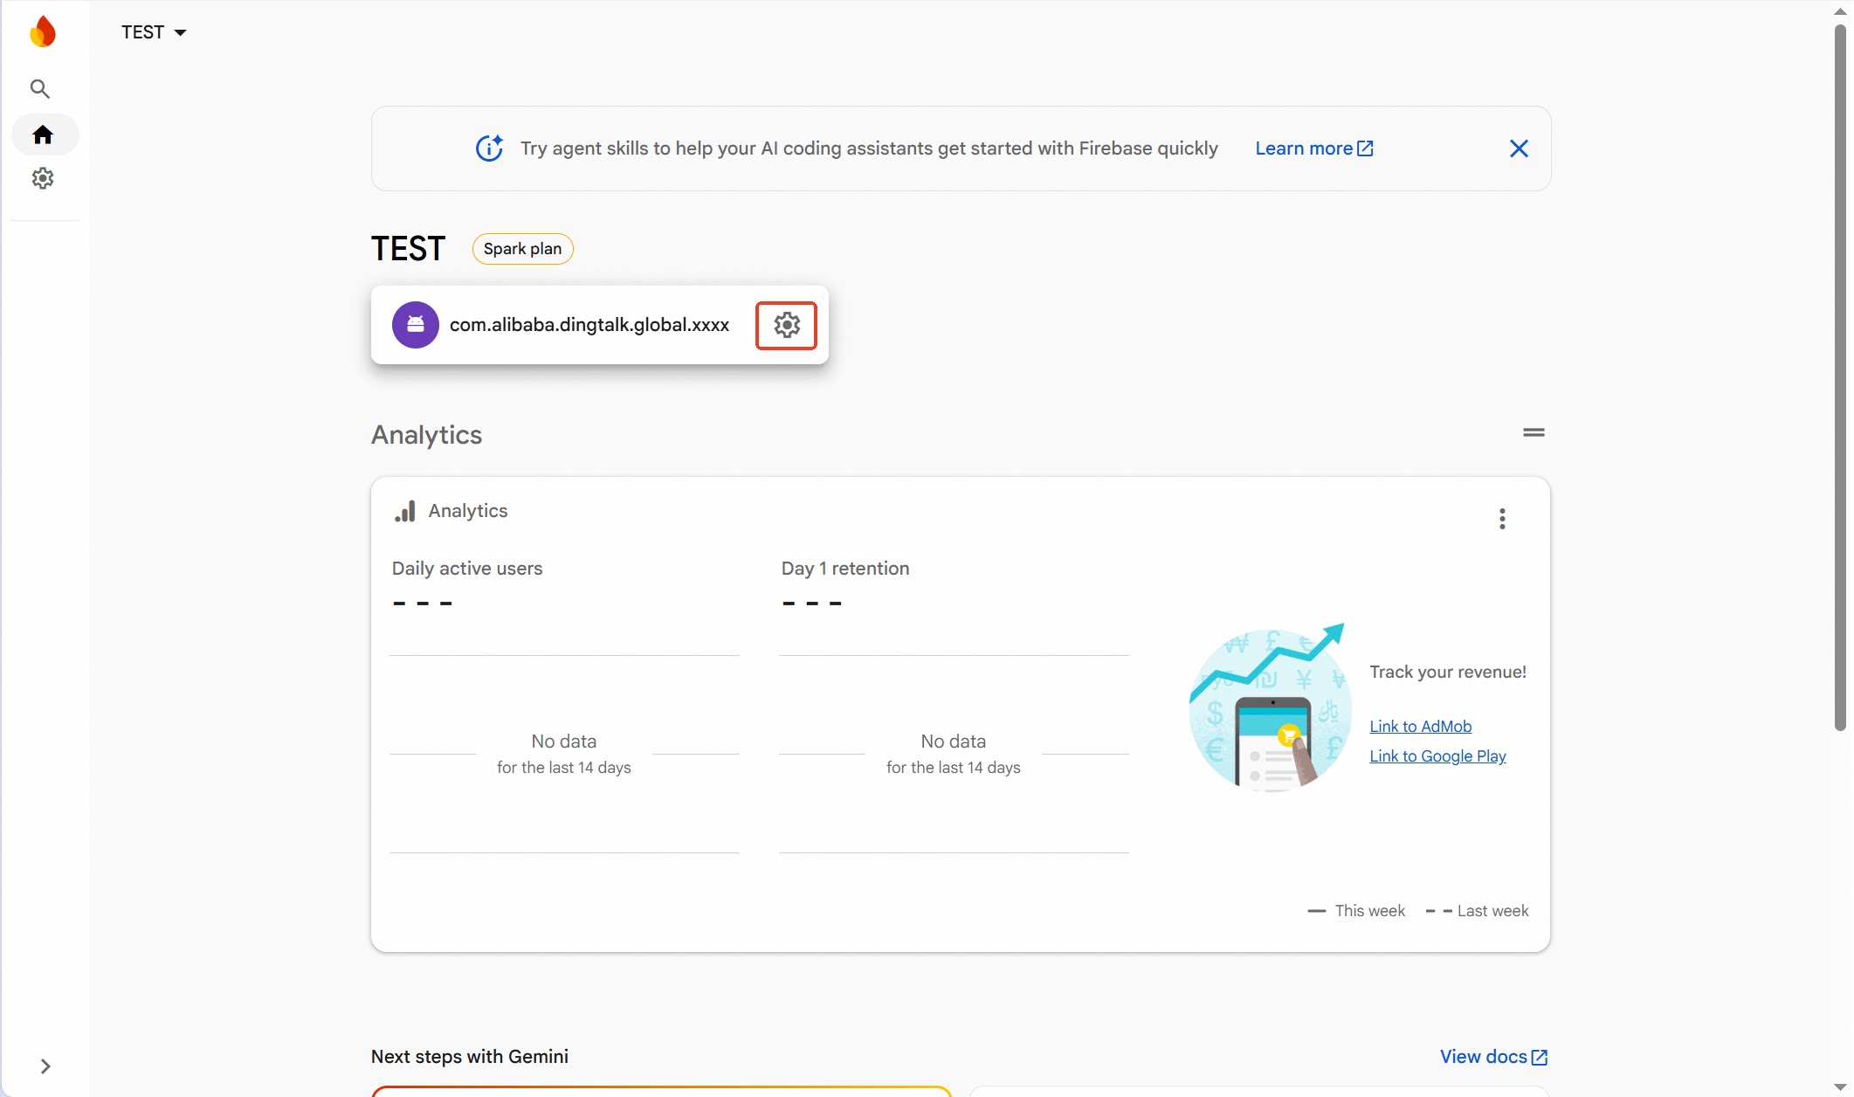Viewport: 1854px width, 1097px height.
Task: Select com.alibaba.dingtalk.global.xxxx app name
Action: pyautogui.click(x=589, y=325)
